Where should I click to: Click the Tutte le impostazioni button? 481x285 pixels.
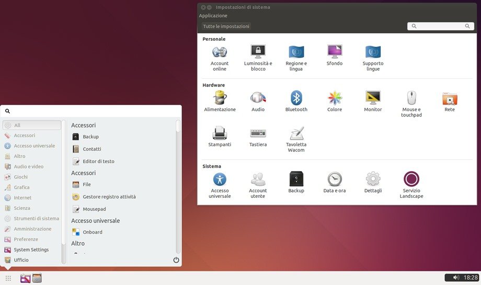click(226, 26)
